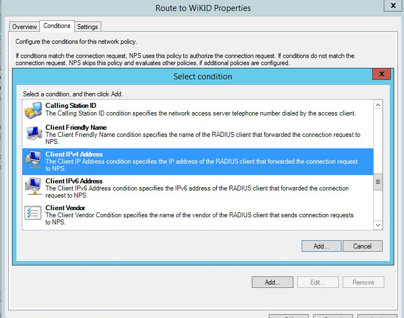Select the Client Vendor checklist icon
The image size is (404, 318).
33,213
